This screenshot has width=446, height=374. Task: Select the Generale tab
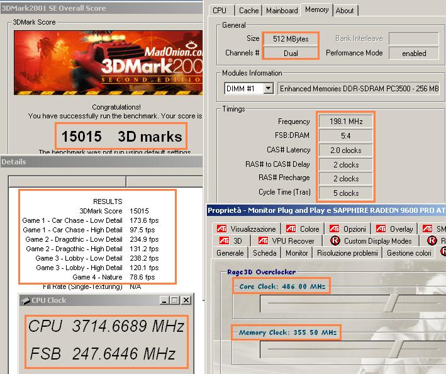tap(230, 252)
